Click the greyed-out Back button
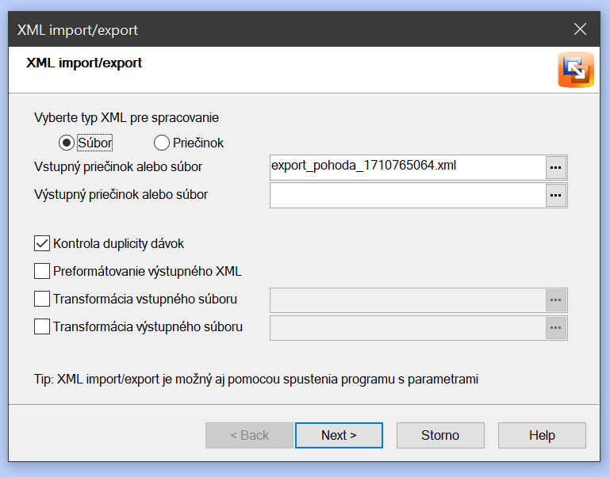 click(x=249, y=435)
